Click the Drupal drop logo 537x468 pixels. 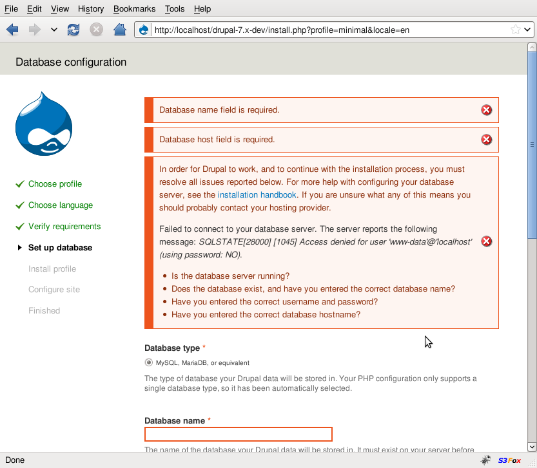(x=44, y=124)
